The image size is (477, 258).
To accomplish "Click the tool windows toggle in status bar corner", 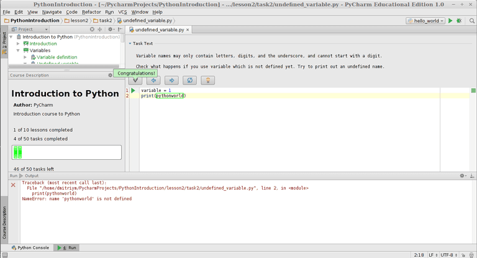I will click(5, 255).
